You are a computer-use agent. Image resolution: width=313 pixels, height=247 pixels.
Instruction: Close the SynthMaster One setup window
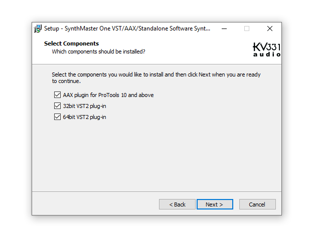tap(270, 28)
